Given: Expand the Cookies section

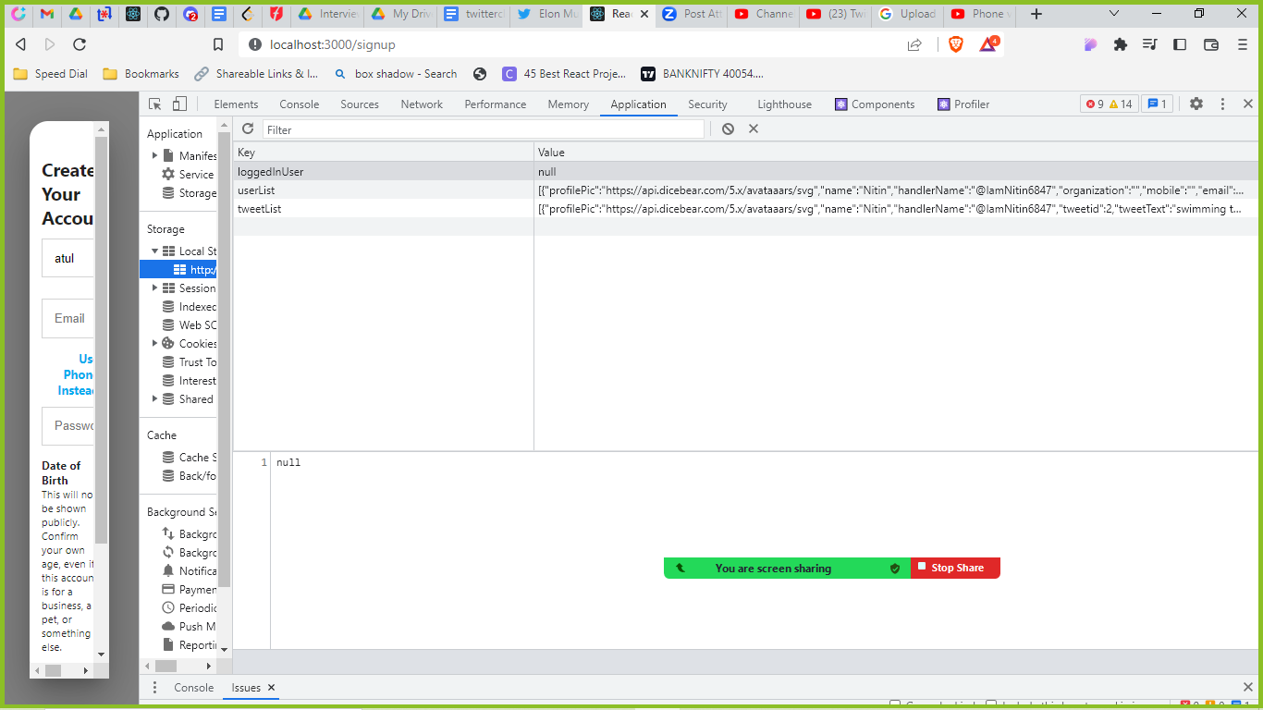Looking at the screenshot, I should pyautogui.click(x=156, y=343).
